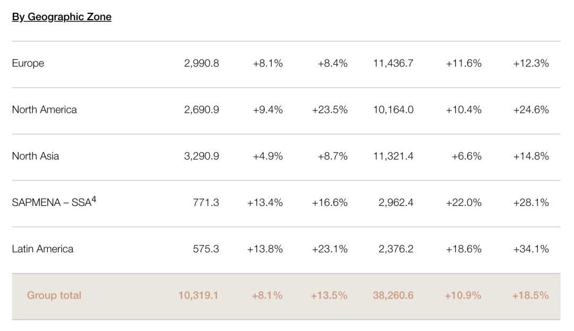
Task: Click the By Geographic Zone heading
Action: (62, 16)
